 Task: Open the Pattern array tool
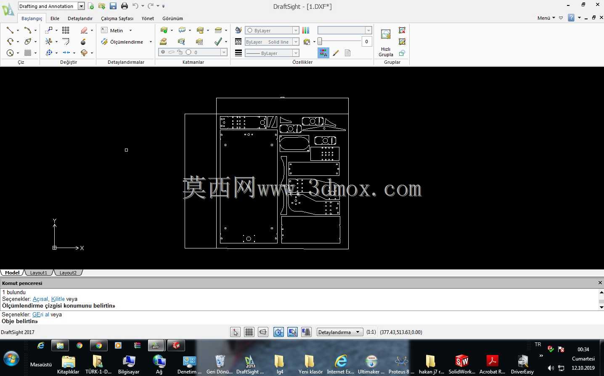(66, 30)
